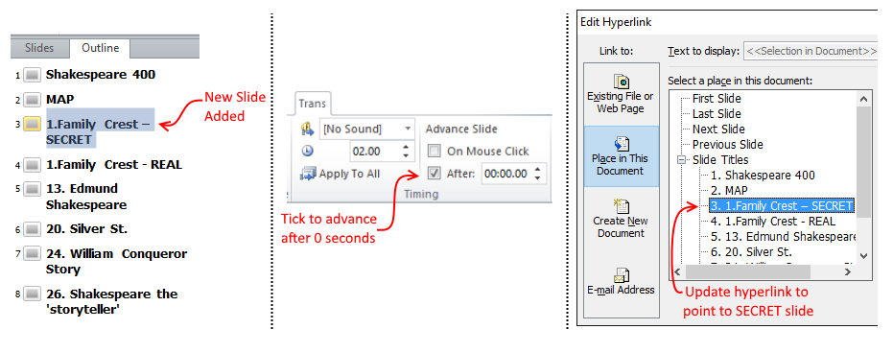Click slide icon of 13. Edmund Shakespeare

tap(33, 188)
